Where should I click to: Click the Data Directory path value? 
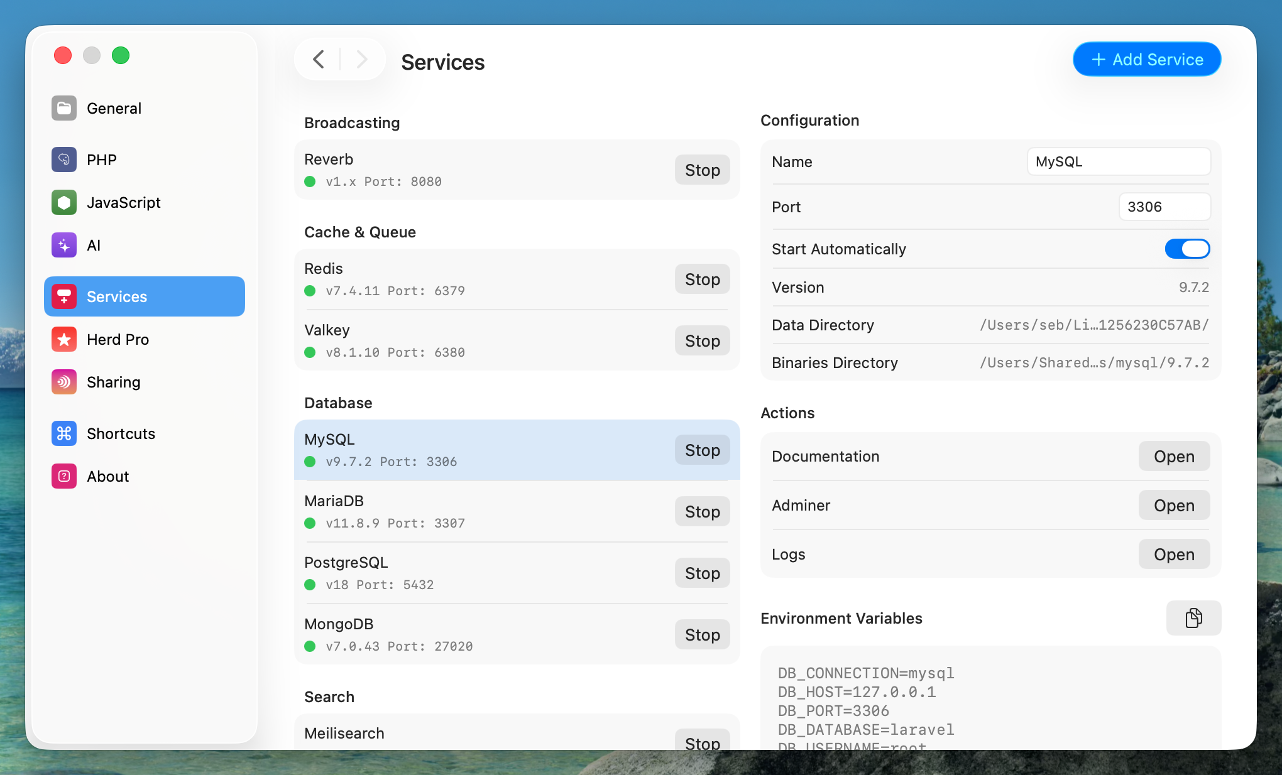coord(1094,325)
